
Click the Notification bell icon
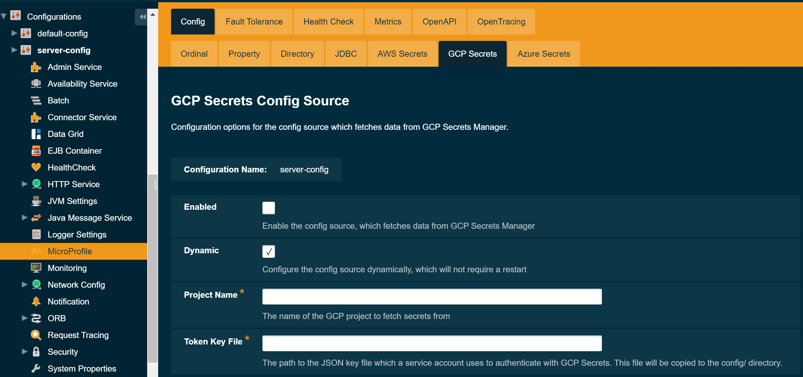point(36,301)
